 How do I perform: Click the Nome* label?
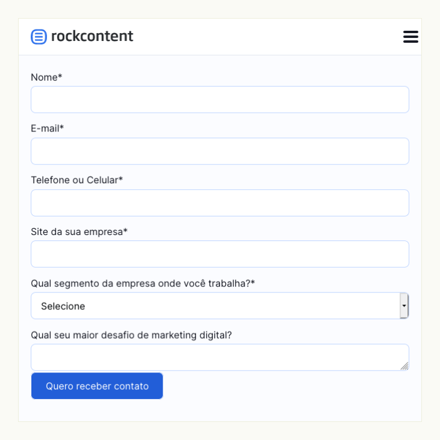click(46, 77)
